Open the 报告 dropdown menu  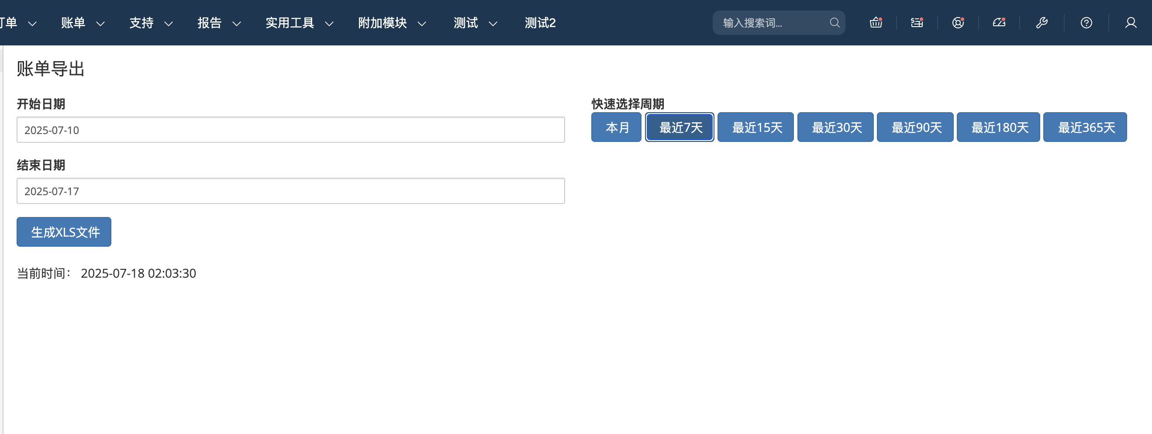point(219,23)
